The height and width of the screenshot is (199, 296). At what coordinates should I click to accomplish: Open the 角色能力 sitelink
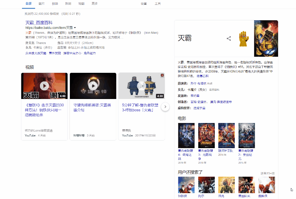pos(90,53)
